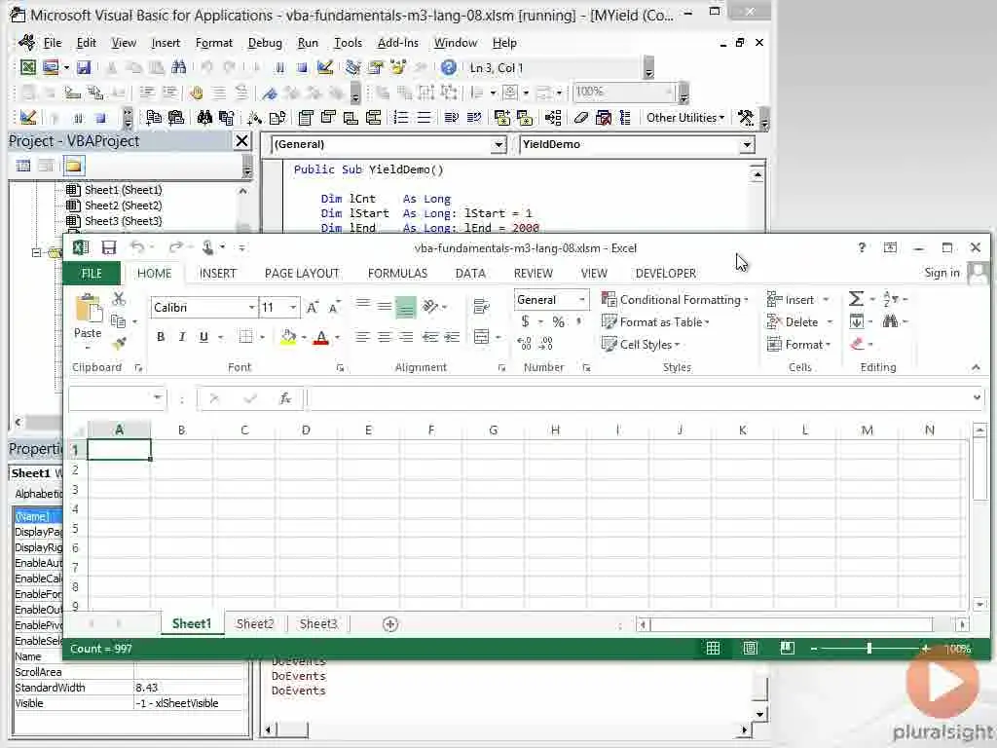Click the Excel Help question mark icon
Screen dimensions: 997x748
[x=862, y=247]
